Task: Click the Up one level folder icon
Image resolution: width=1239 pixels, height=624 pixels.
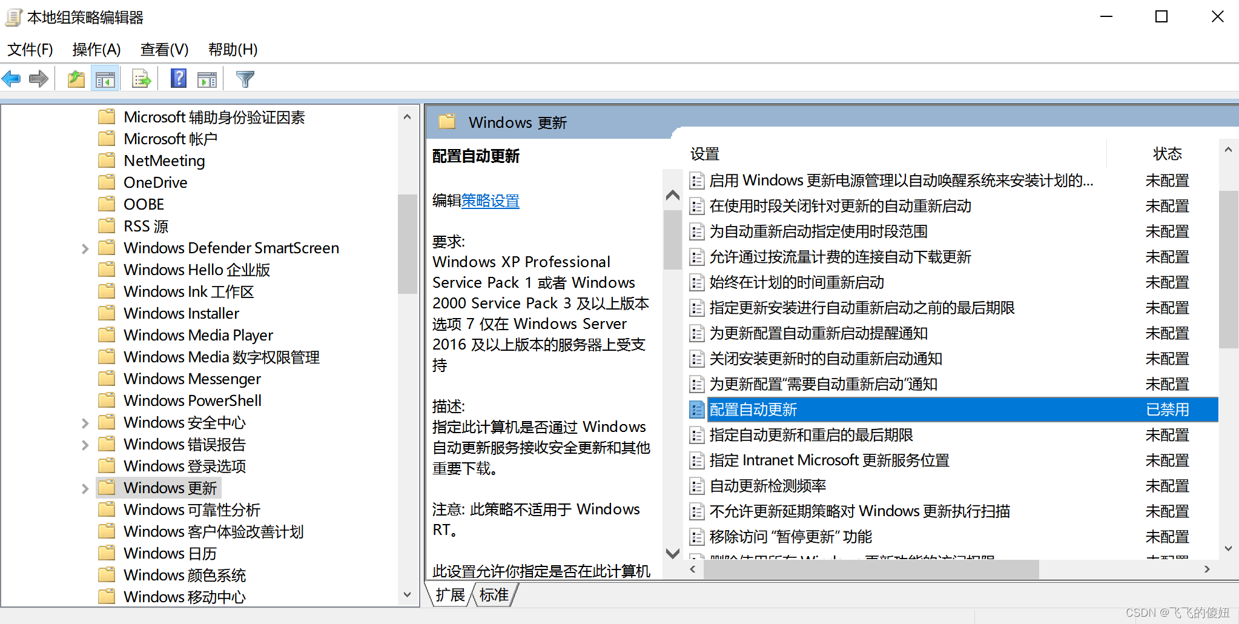Action: (76, 79)
